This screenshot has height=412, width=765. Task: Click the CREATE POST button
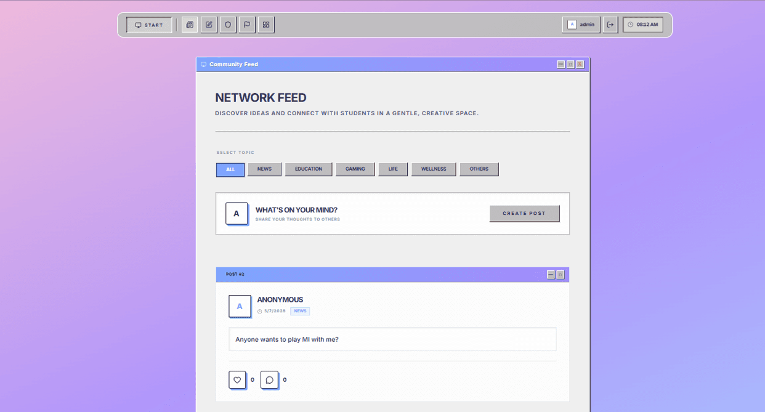click(524, 214)
